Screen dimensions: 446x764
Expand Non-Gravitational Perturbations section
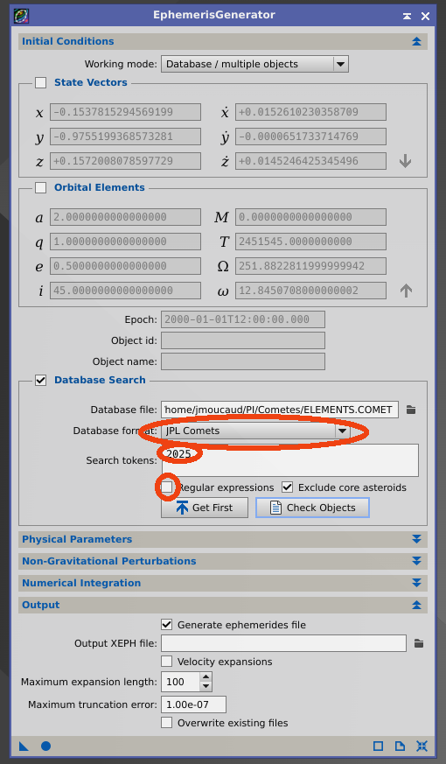[x=223, y=561]
